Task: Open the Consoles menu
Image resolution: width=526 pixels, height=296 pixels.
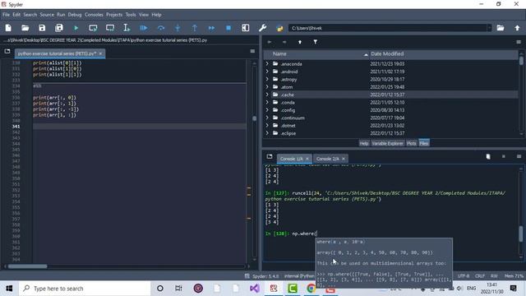Action: click(x=94, y=15)
